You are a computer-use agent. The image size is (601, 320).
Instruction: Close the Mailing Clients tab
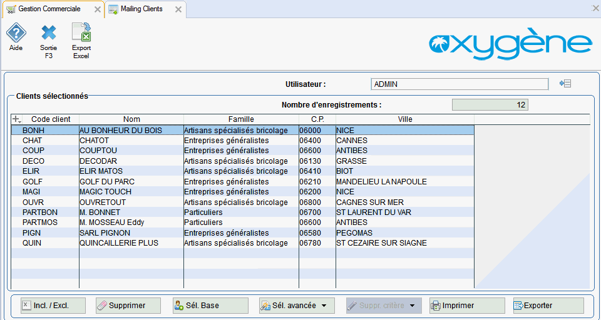coord(178,9)
